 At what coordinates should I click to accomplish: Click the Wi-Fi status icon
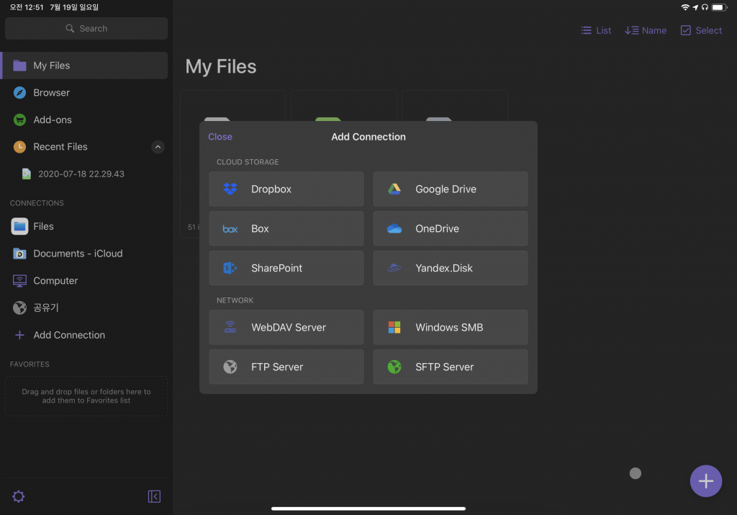click(685, 7)
